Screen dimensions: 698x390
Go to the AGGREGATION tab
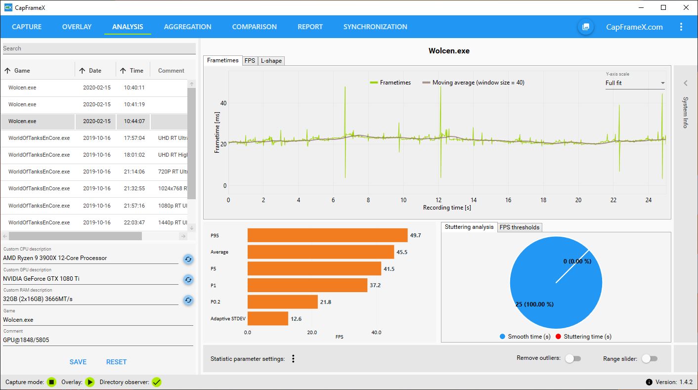[x=187, y=27]
